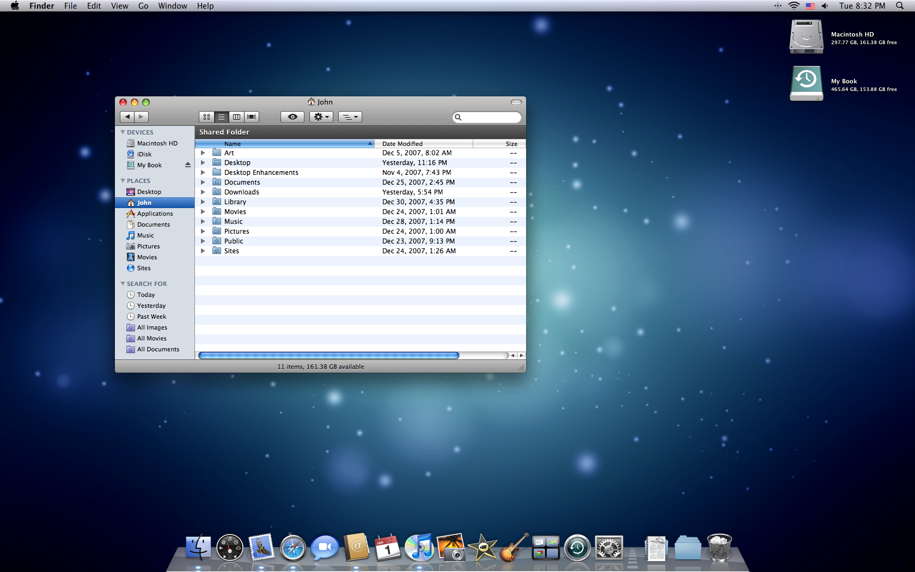Open Time Machine from the Dock
The height and width of the screenshot is (572, 915).
[577, 547]
